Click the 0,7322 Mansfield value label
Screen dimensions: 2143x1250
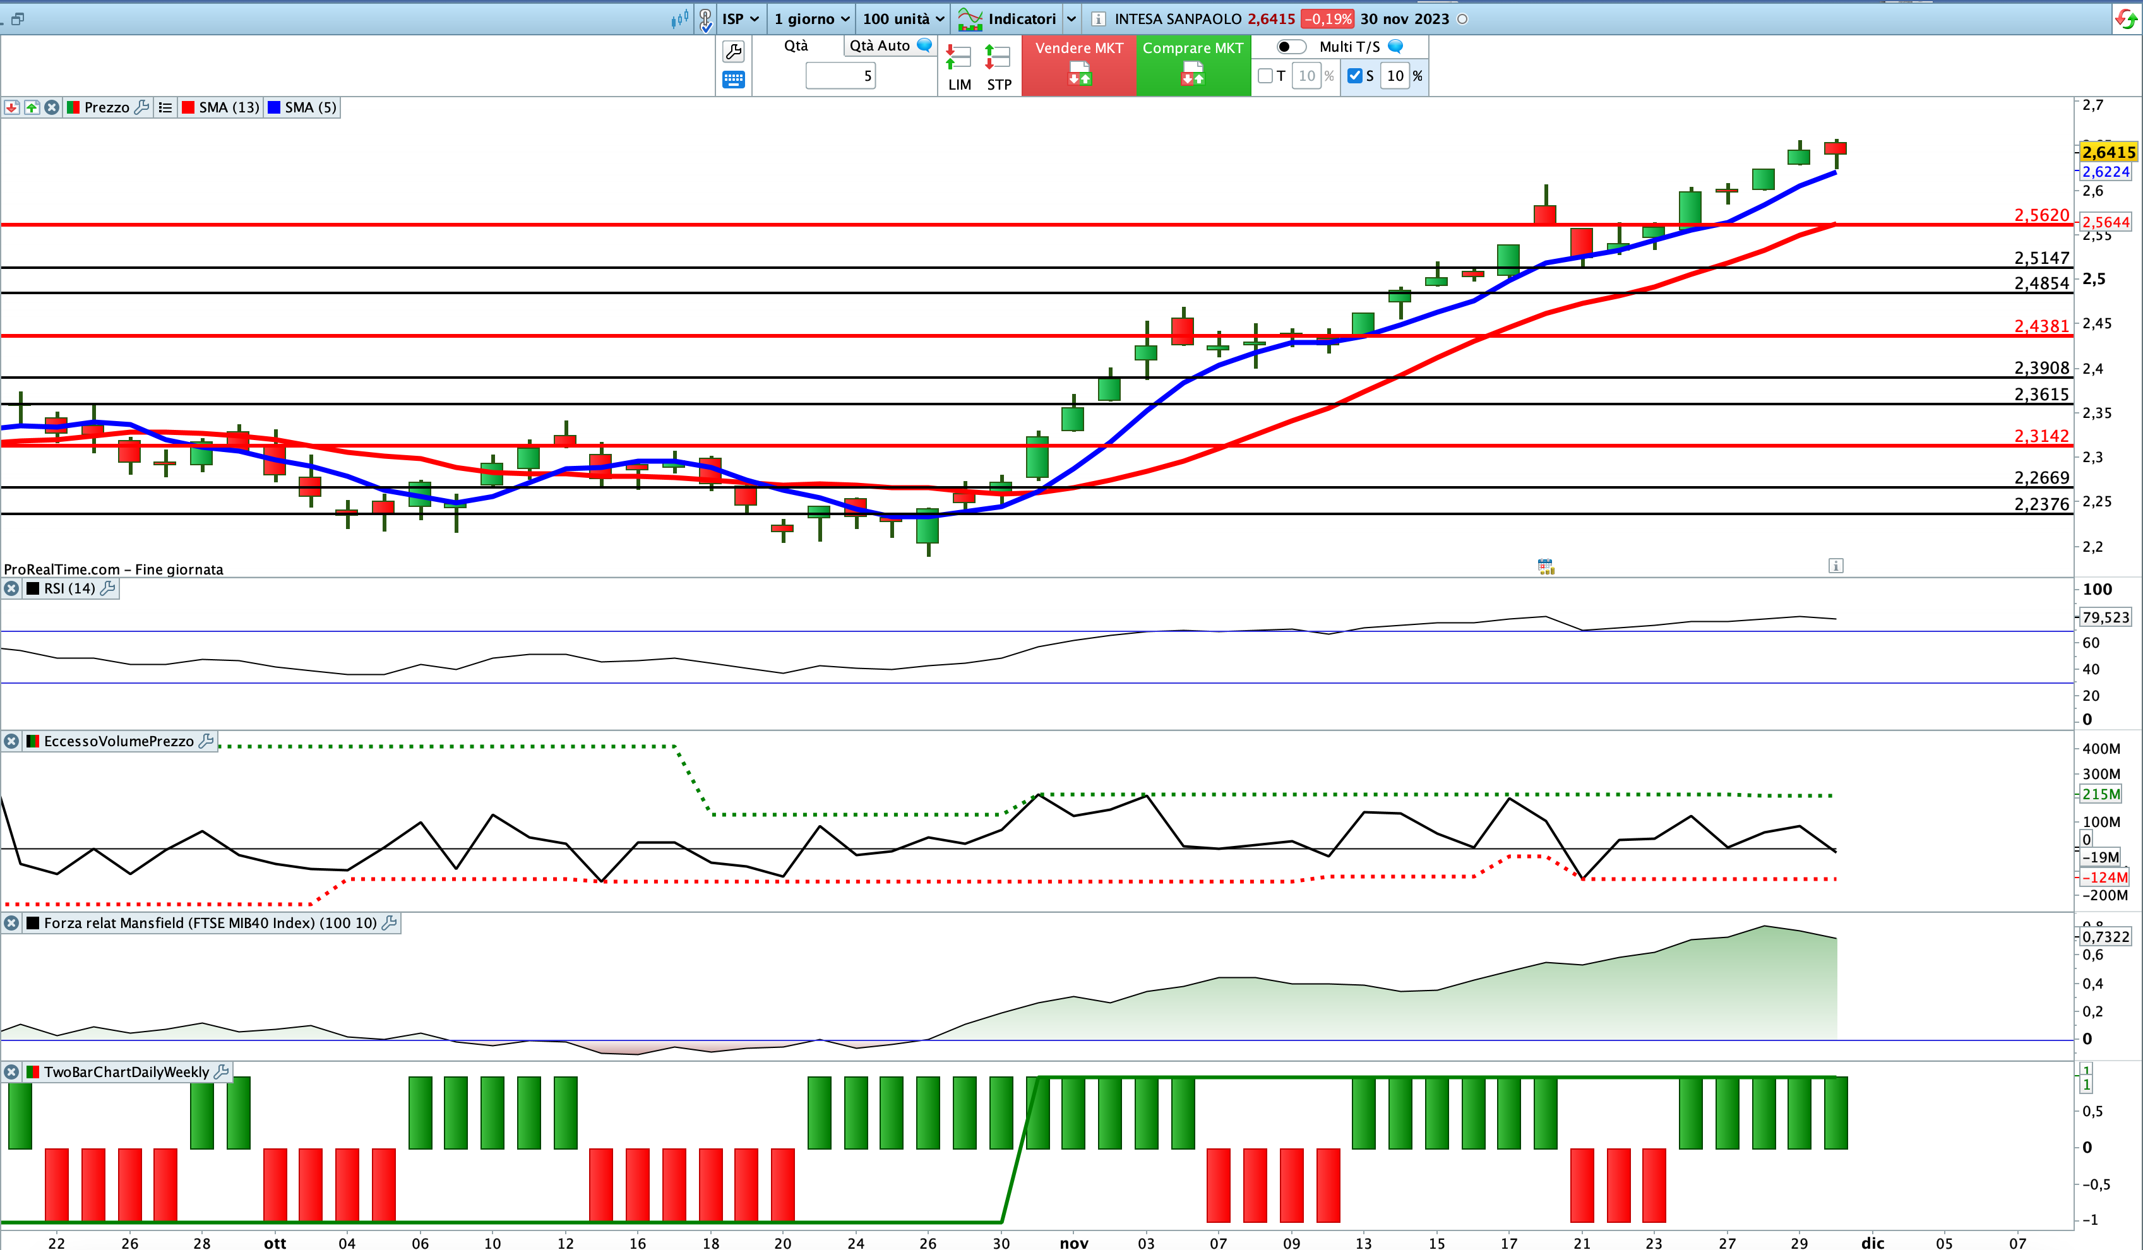coord(2106,936)
